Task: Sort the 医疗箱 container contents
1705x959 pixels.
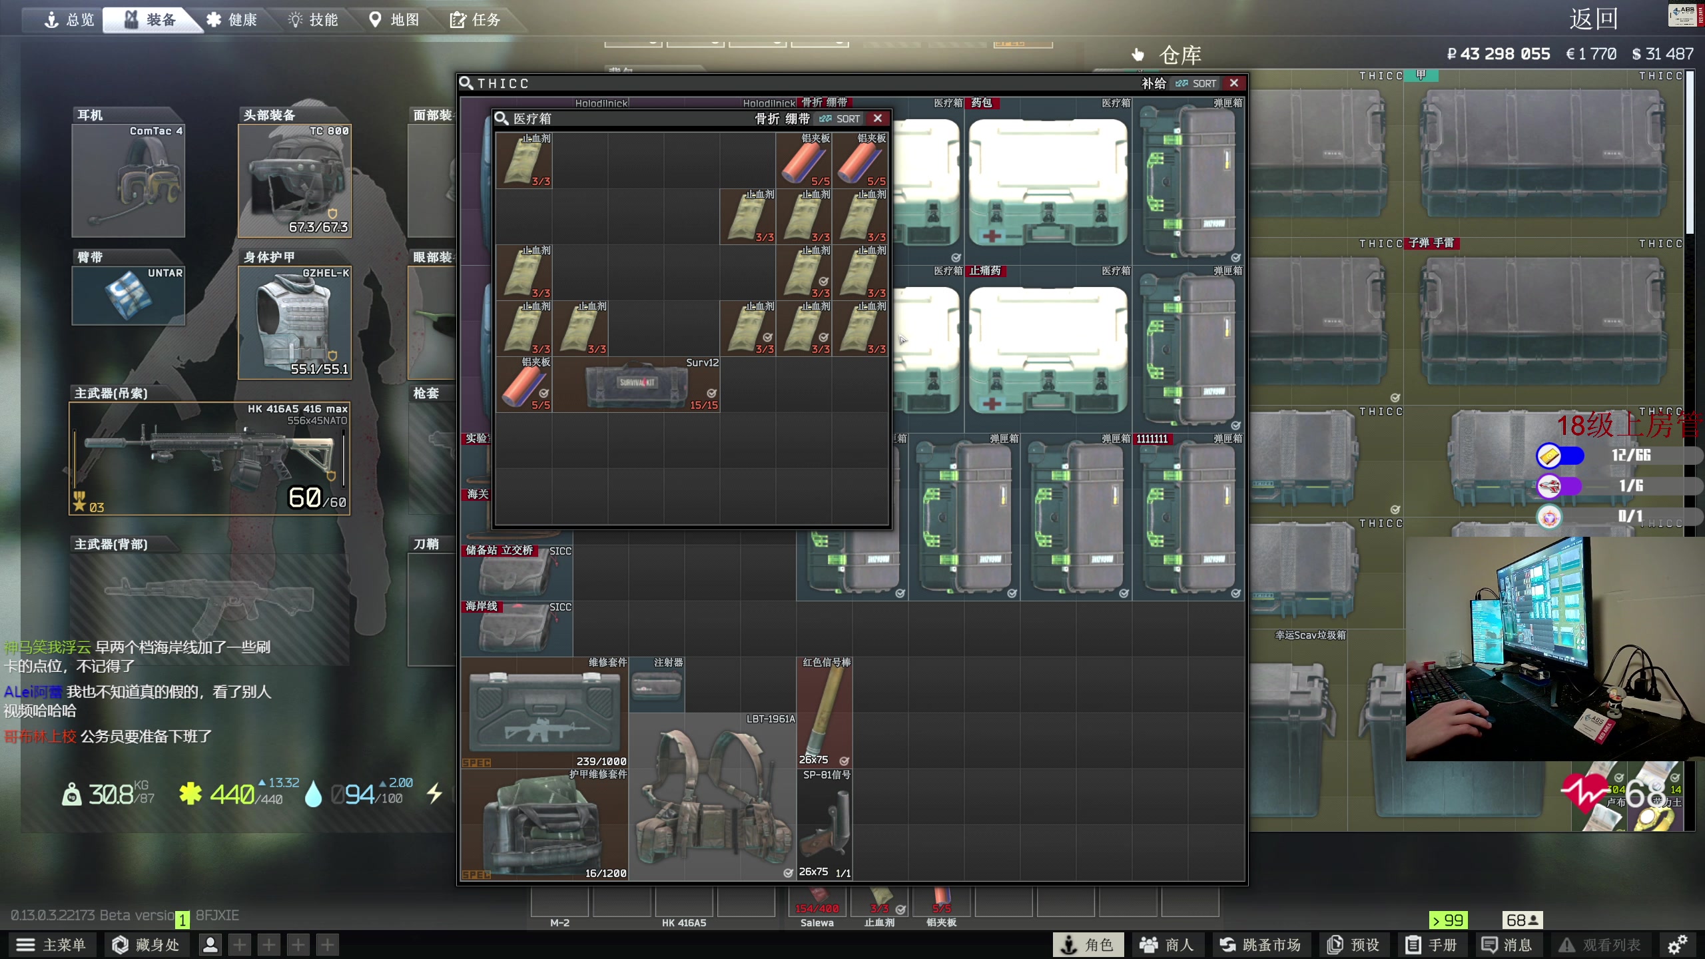Action: coord(840,119)
